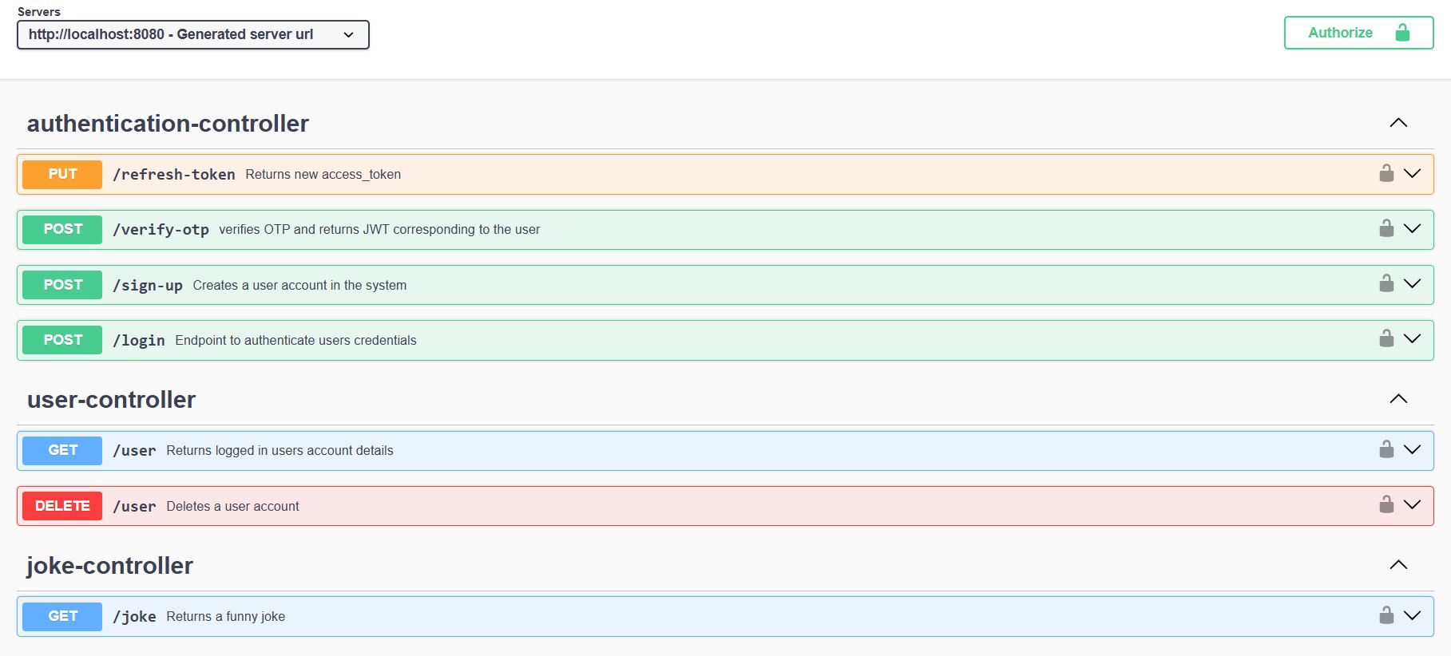Click the PUT method badge for /refresh-token
This screenshot has width=1451, height=656.
62,174
